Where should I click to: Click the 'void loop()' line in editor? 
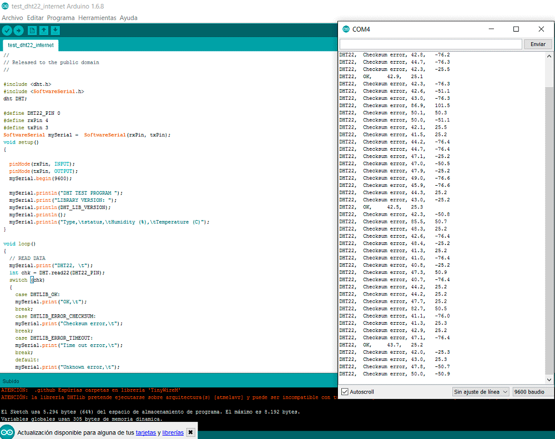[x=19, y=244]
